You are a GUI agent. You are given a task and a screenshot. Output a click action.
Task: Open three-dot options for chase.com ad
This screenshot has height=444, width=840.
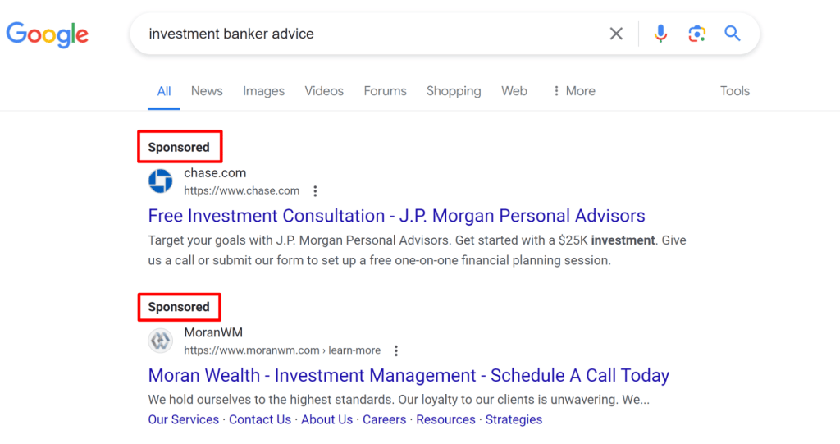click(315, 191)
